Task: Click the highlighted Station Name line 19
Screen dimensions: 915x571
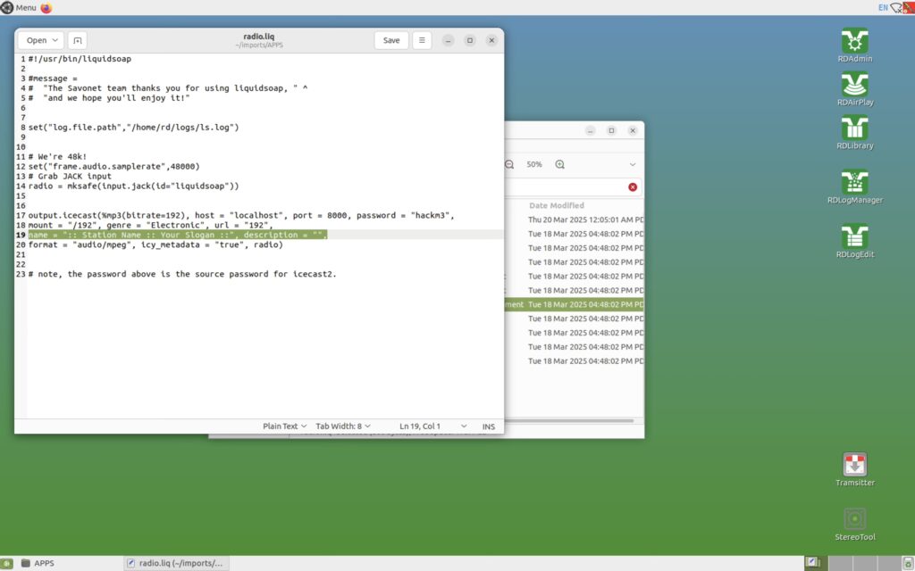Action: [x=178, y=235]
